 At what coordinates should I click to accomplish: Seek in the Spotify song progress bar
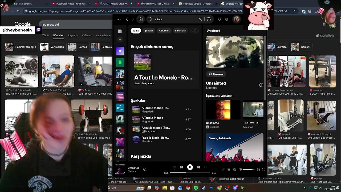pos(190,173)
